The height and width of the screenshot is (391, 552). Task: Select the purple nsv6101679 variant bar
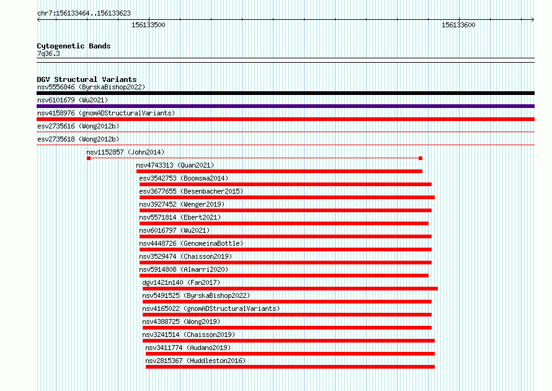tap(285, 106)
